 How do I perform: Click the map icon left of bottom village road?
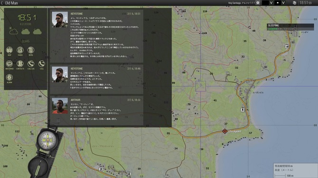coord(101,169)
